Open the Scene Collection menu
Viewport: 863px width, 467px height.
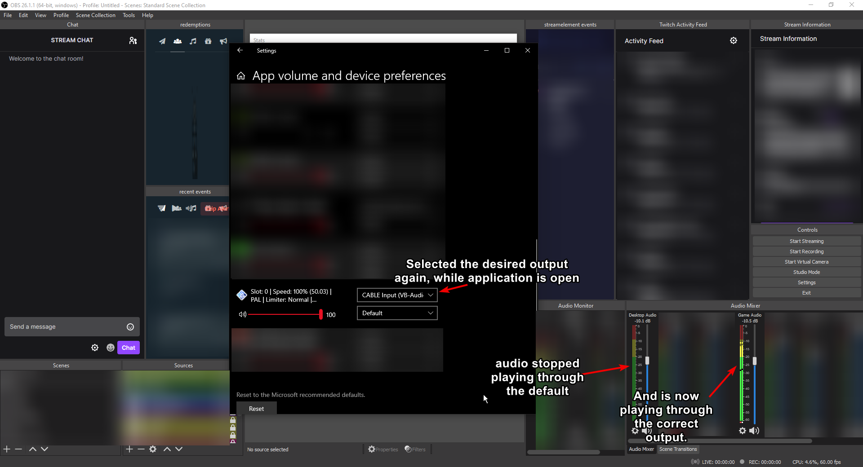pyautogui.click(x=95, y=15)
